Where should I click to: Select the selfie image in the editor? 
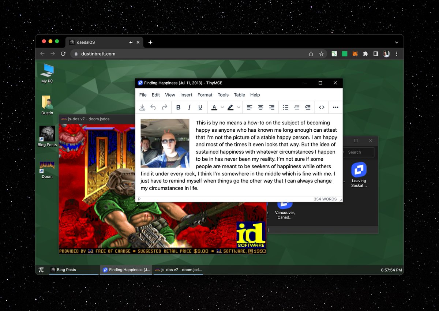tap(165, 143)
